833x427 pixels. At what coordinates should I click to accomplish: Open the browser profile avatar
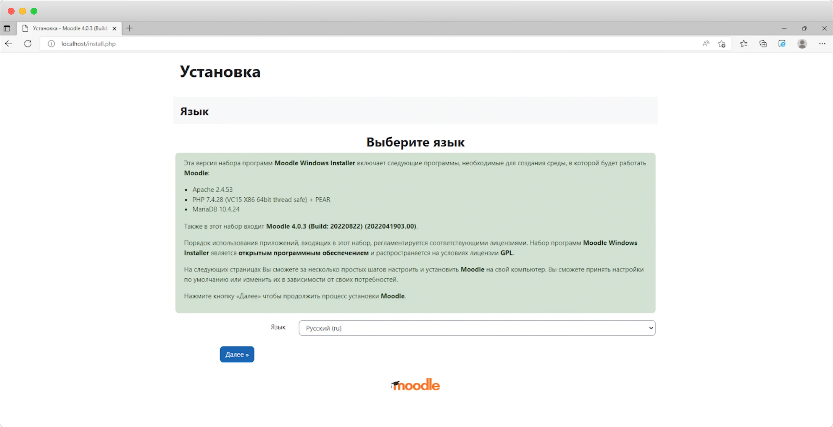pyautogui.click(x=802, y=44)
